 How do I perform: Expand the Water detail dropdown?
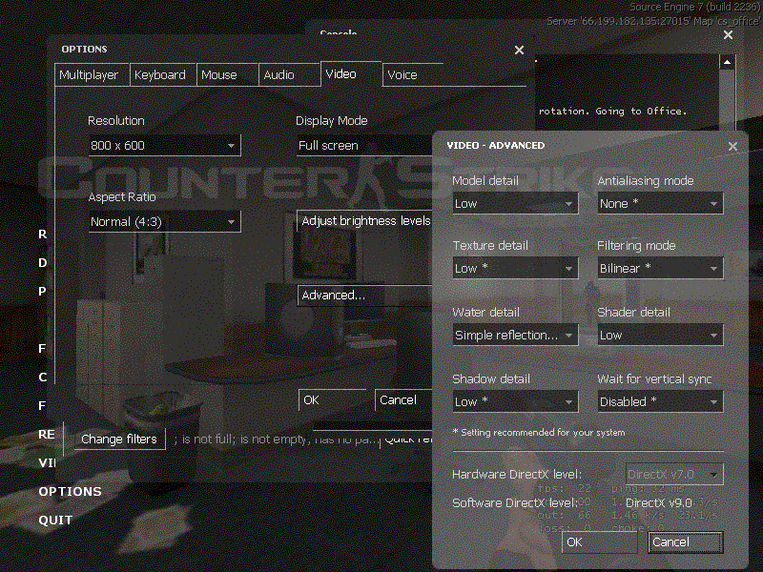click(515, 336)
